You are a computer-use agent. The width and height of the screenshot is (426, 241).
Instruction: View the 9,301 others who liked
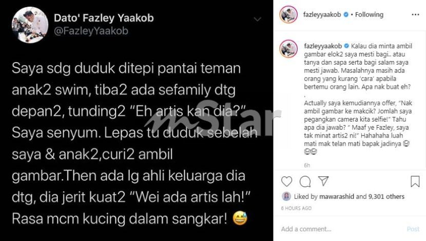[386, 196]
